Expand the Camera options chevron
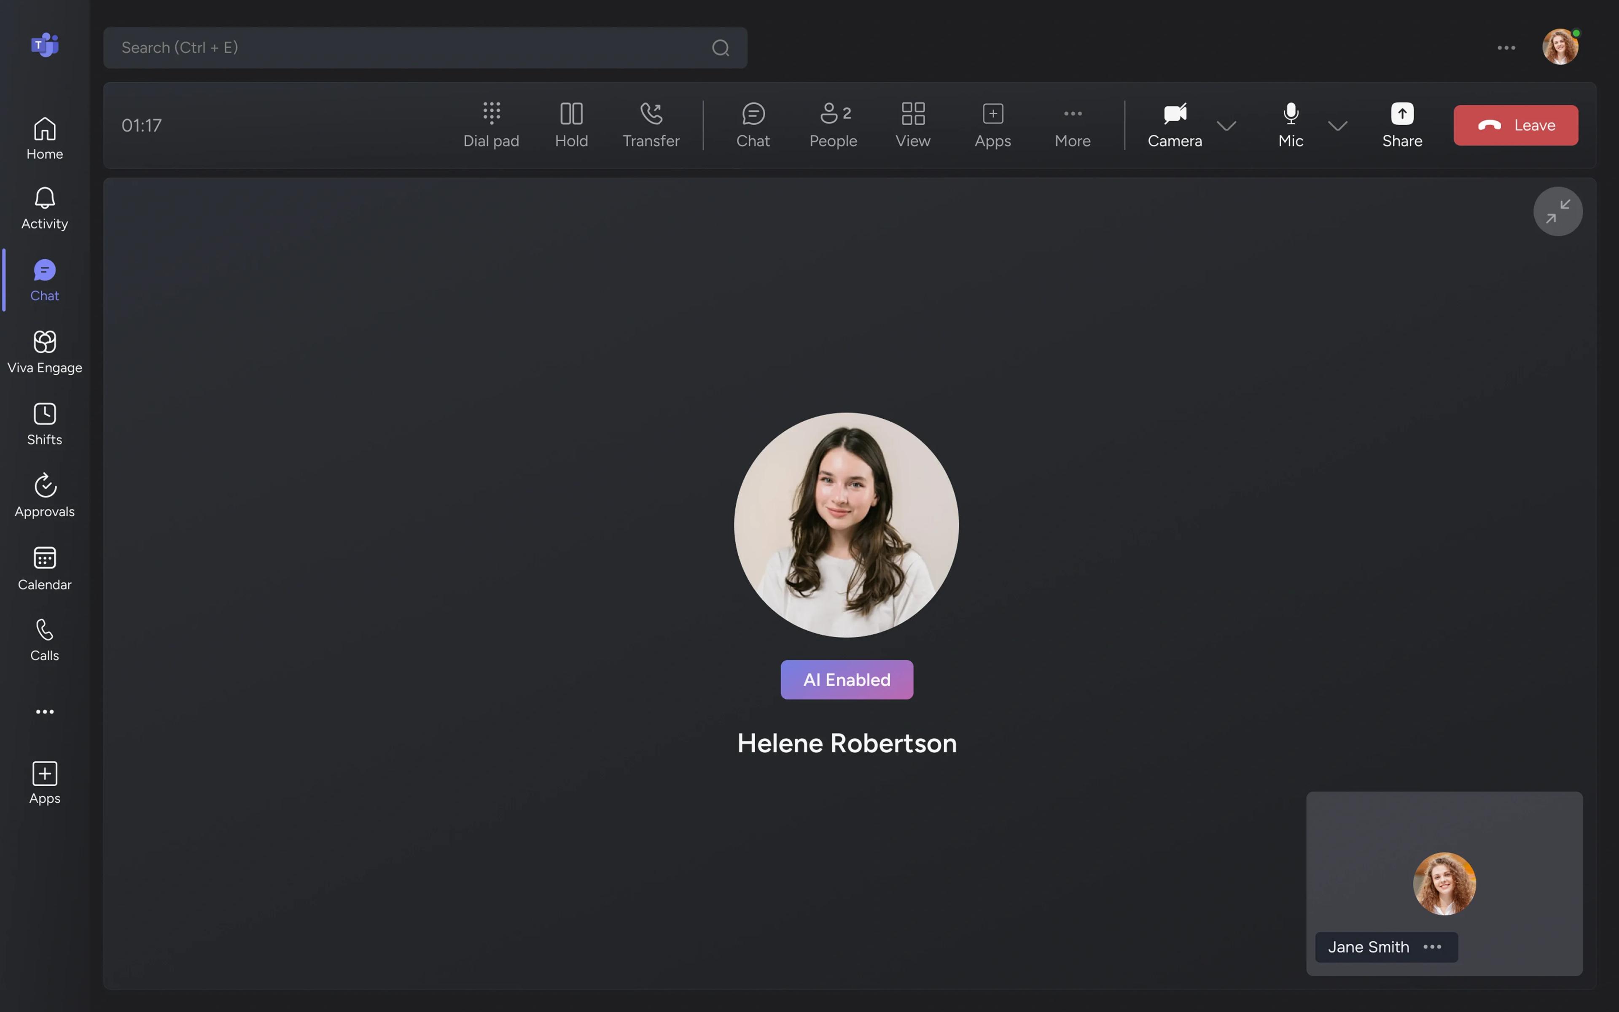 [1226, 126]
